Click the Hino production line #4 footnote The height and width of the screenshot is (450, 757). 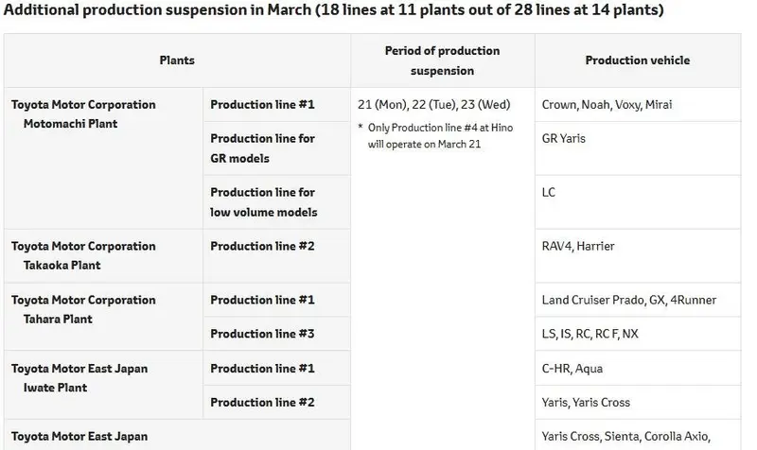pos(435,136)
